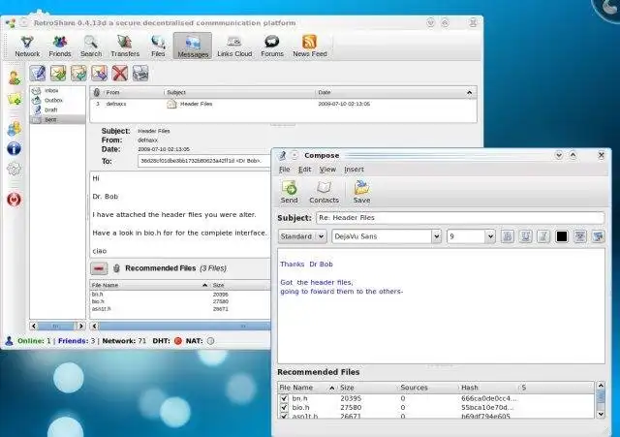The height and width of the screenshot is (437, 620).
Task: Click the Send icon in Compose window
Action: 289,191
